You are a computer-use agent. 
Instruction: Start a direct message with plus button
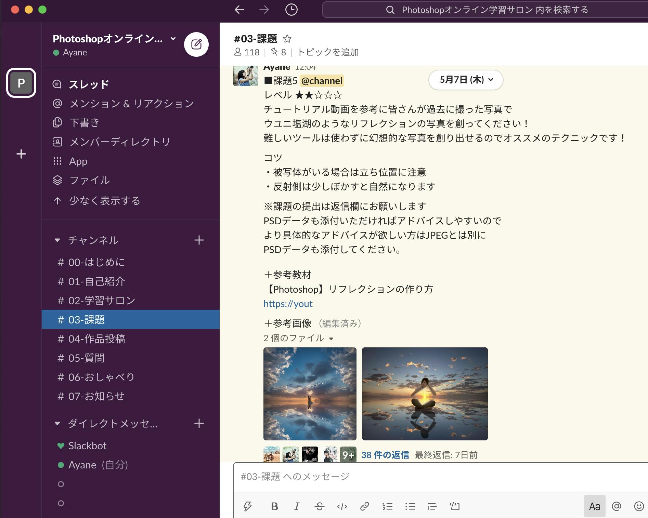[x=199, y=423]
